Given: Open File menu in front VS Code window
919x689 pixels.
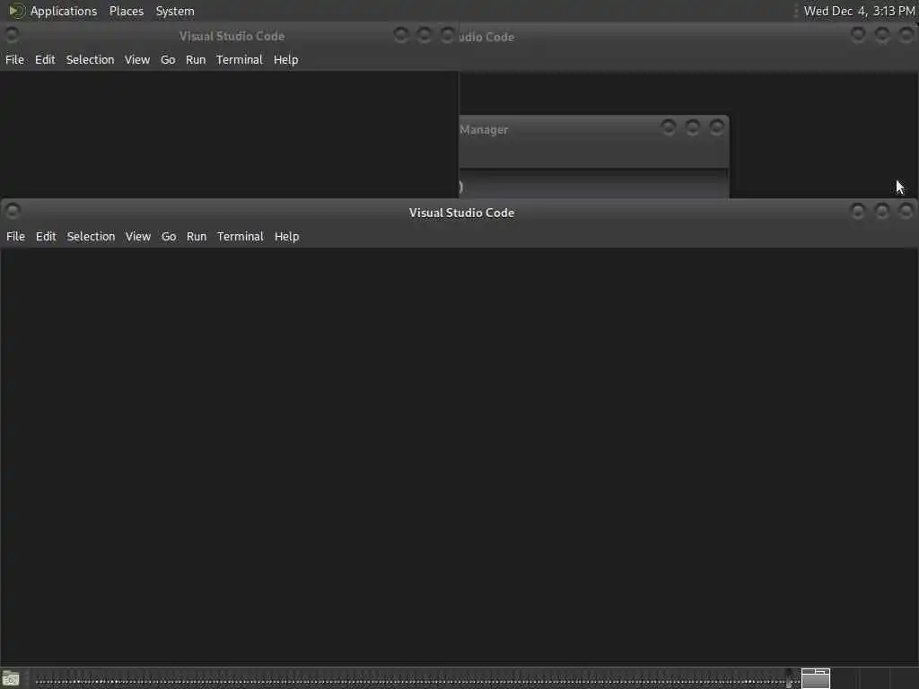Looking at the screenshot, I should click(x=16, y=236).
